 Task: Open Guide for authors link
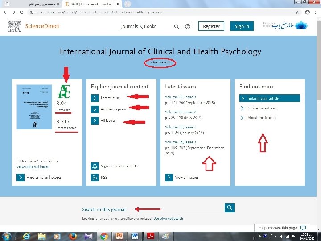pos(262,108)
